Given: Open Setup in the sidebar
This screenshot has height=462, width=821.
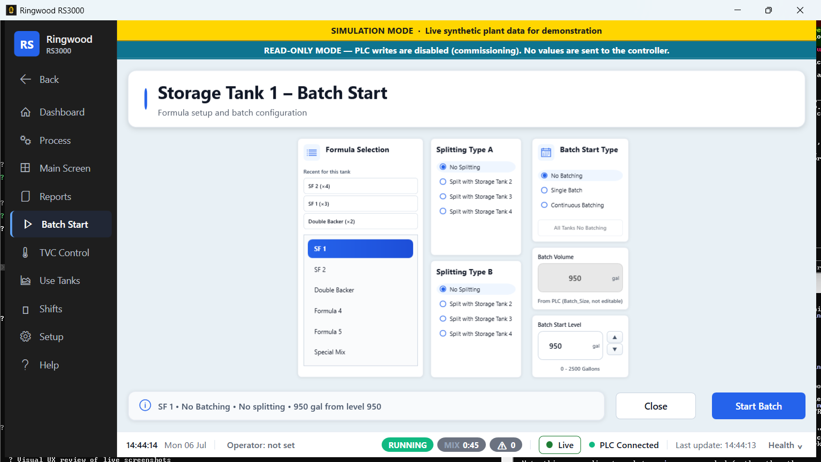Looking at the screenshot, I should (x=61, y=337).
